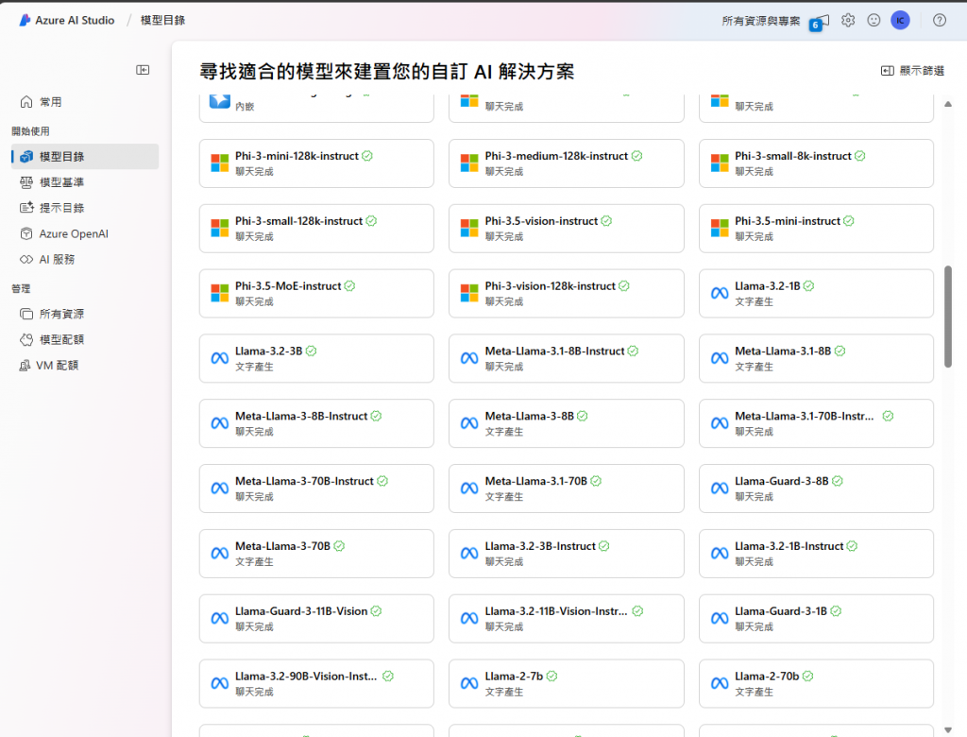Click Microsoft logo on Phi-3.5-vision-instruct card
Image resolution: width=967 pixels, height=737 pixels.
tap(469, 228)
